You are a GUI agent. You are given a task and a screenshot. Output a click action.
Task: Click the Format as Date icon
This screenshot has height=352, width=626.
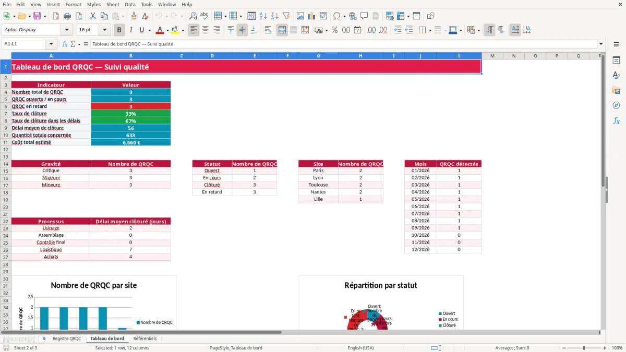pyautogui.click(x=357, y=30)
